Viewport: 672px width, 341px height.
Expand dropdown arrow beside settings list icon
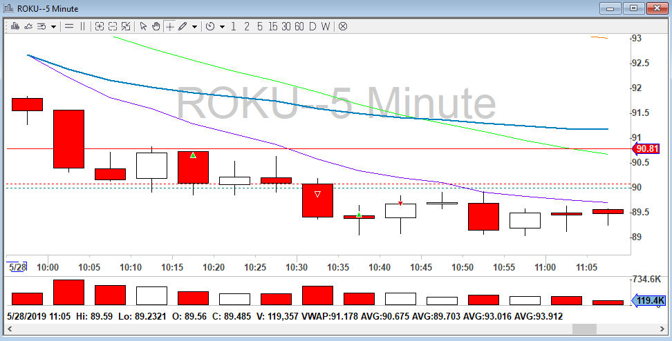click(x=53, y=27)
